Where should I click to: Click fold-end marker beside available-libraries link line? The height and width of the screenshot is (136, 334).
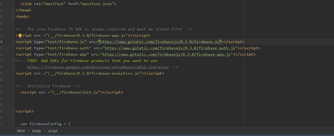tap(14, 67)
